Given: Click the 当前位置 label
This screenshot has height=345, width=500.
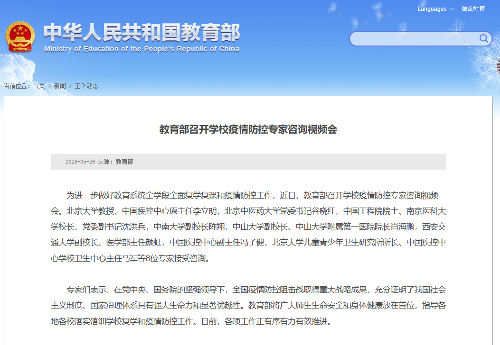Looking at the screenshot, I should point(17,86).
